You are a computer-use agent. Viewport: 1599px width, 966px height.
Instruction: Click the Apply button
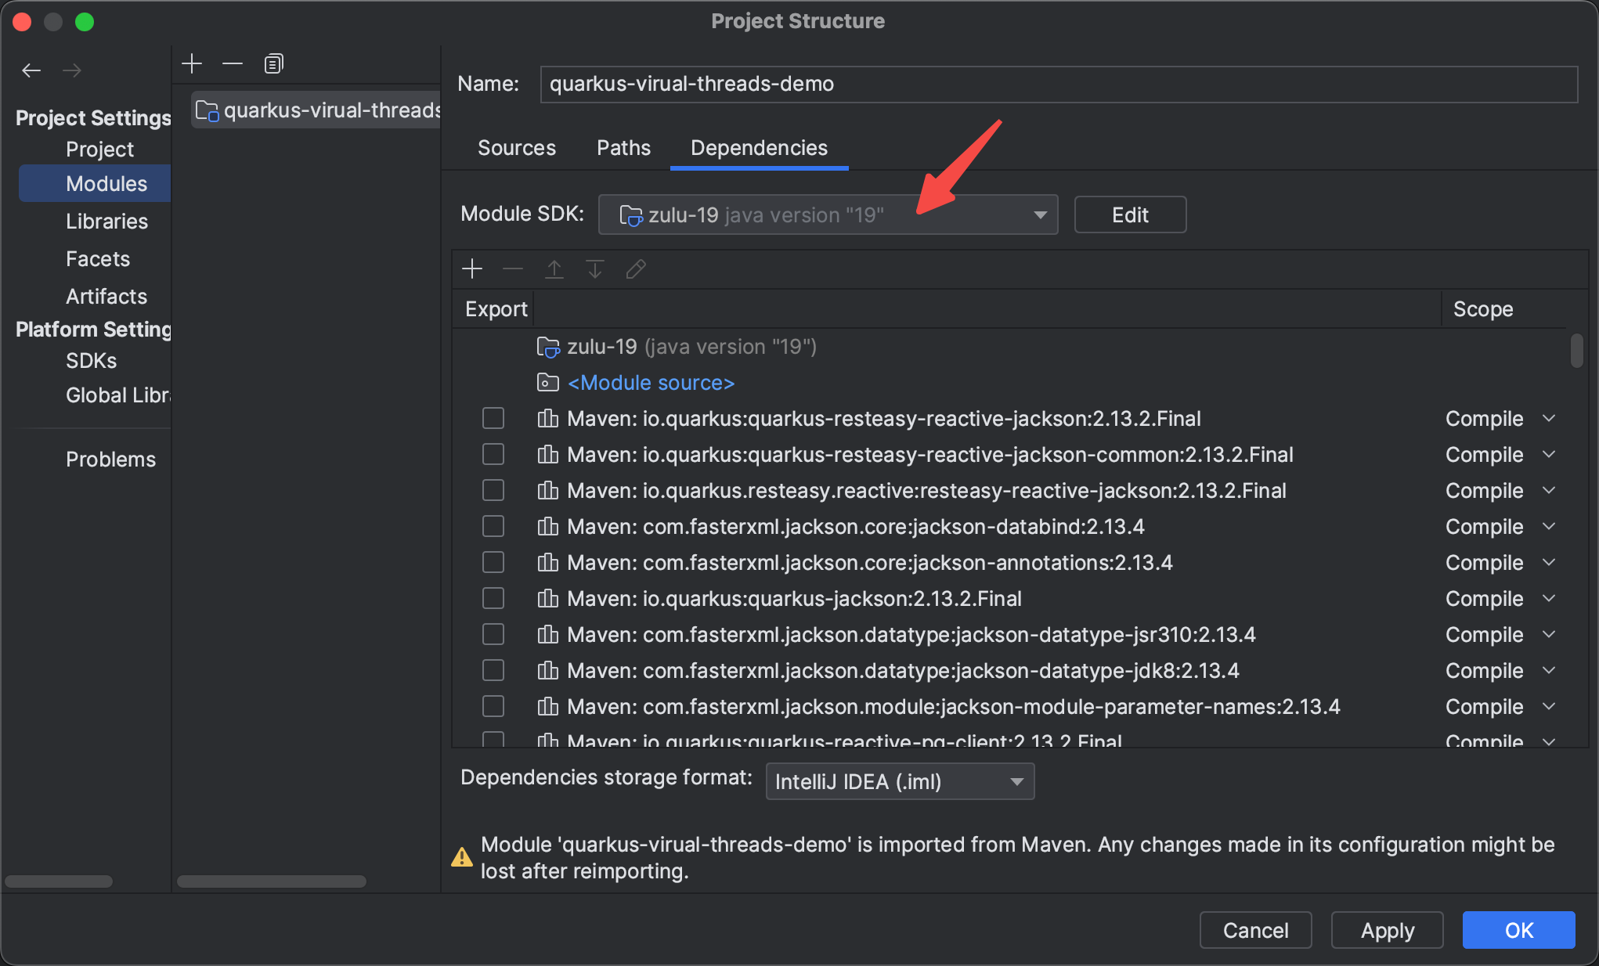[x=1387, y=930]
